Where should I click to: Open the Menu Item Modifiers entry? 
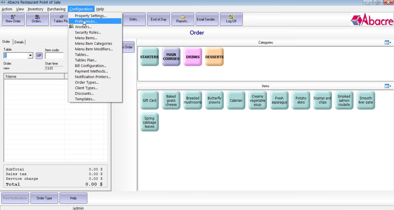(x=95, y=49)
